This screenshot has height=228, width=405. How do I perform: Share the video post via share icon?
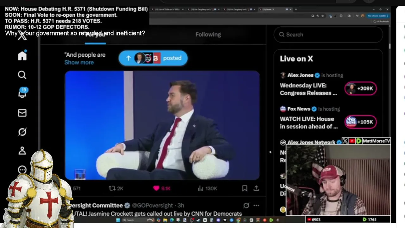pos(256,188)
